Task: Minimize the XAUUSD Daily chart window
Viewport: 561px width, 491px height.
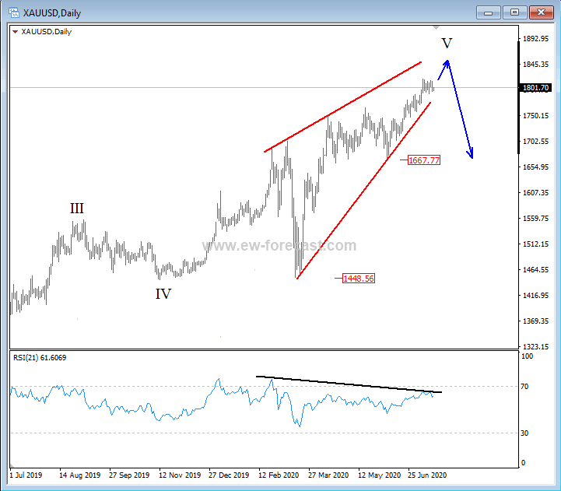Action: [x=489, y=12]
